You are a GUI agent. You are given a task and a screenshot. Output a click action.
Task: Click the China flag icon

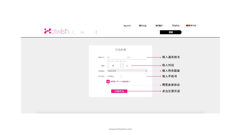tap(187, 25)
